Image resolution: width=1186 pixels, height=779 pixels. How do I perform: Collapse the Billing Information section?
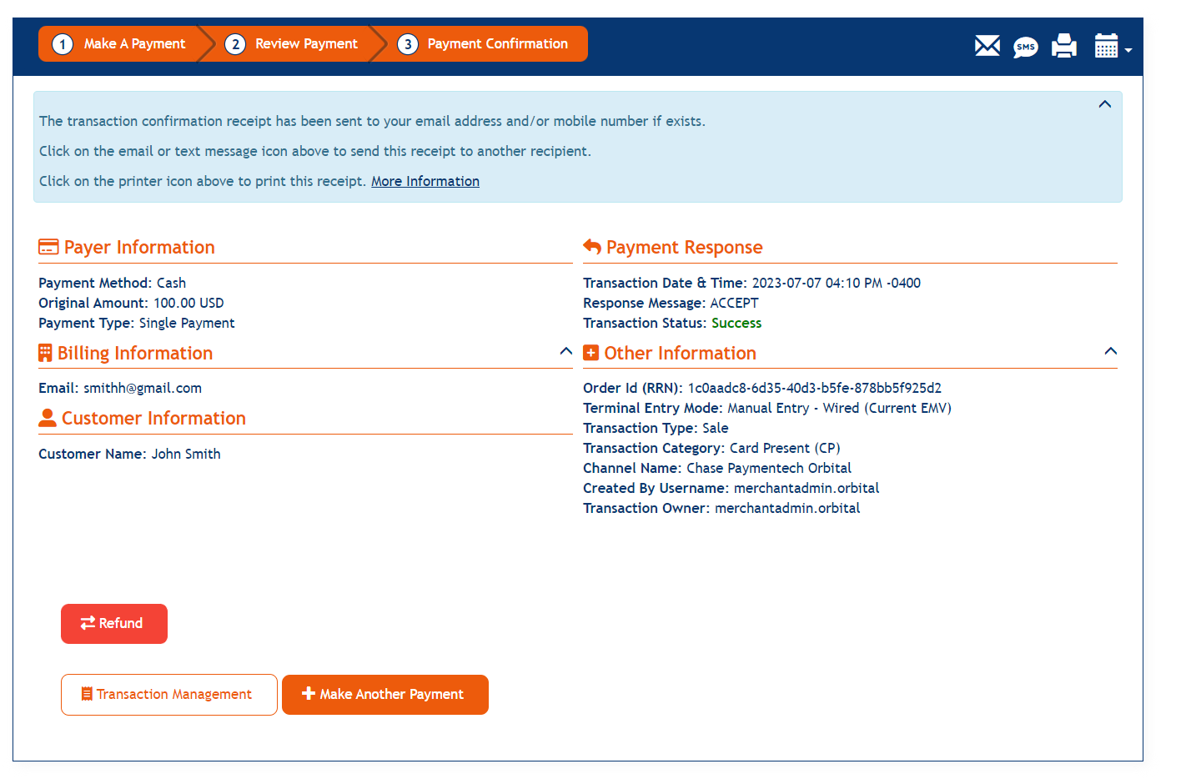tap(565, 351)
